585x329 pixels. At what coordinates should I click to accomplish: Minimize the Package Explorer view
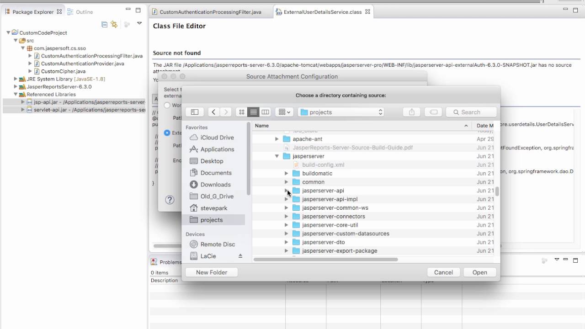(x=128, y=10)
